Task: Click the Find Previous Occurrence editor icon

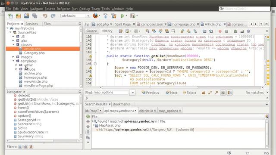Action: [154, 31]
